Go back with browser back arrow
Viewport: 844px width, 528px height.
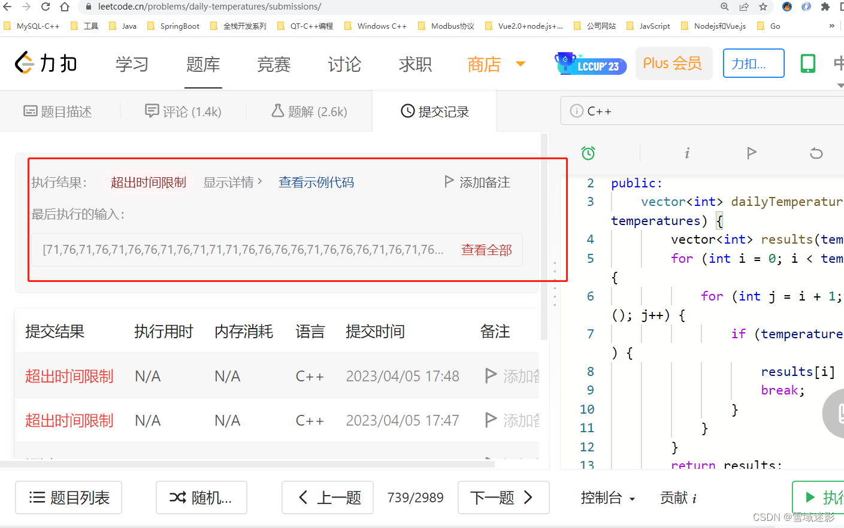(7, 7)
